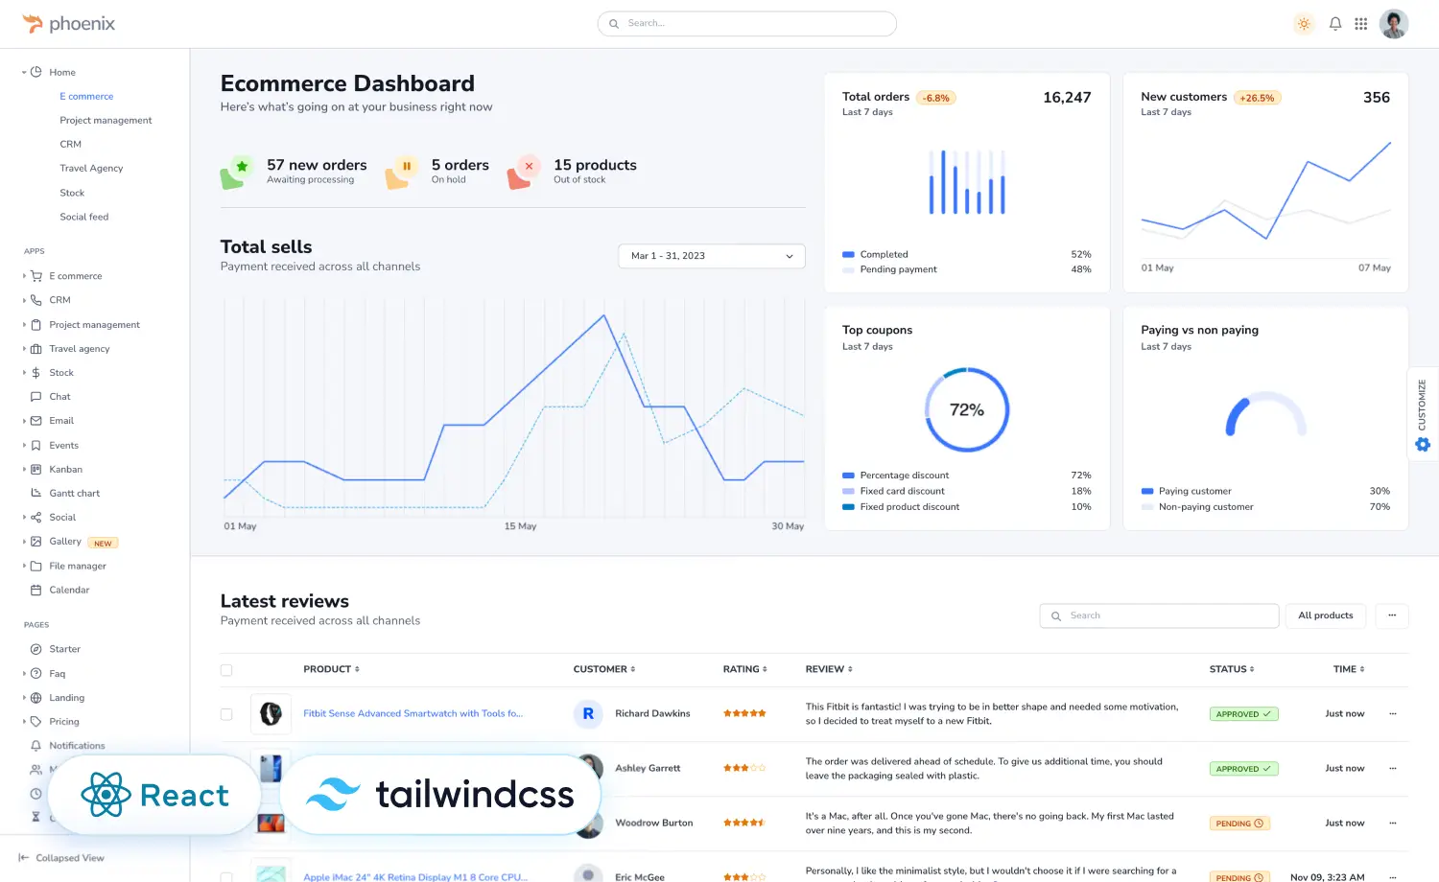Click the Fitbit watch product thumbnail

(x=271, y=713)
